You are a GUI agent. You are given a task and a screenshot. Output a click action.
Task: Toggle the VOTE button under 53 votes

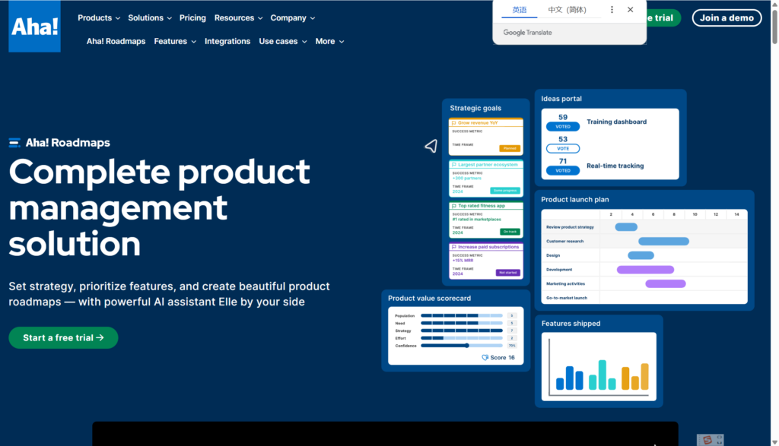coord(563,149)
